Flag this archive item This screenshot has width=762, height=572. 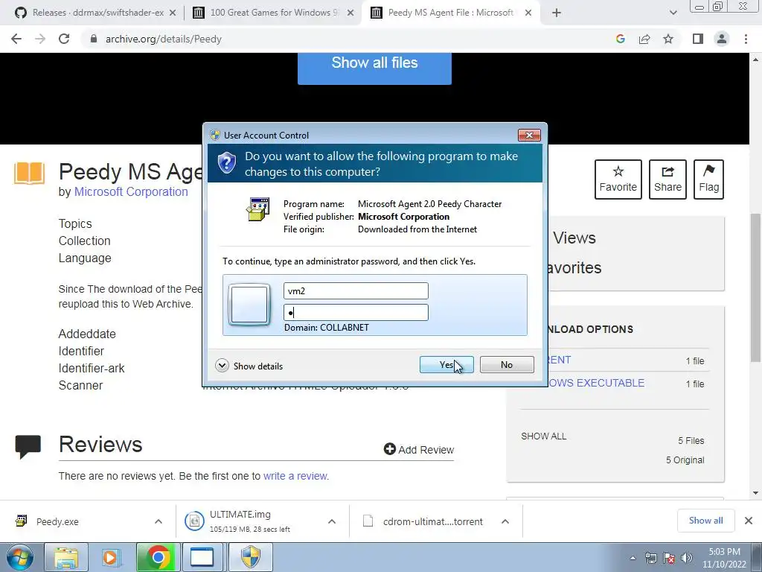pyautogui.click(x=708, y=179)
